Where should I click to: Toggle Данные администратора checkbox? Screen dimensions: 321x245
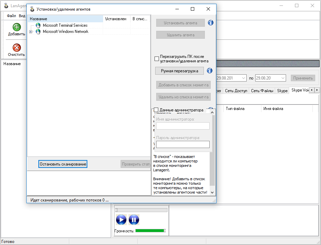156,110
